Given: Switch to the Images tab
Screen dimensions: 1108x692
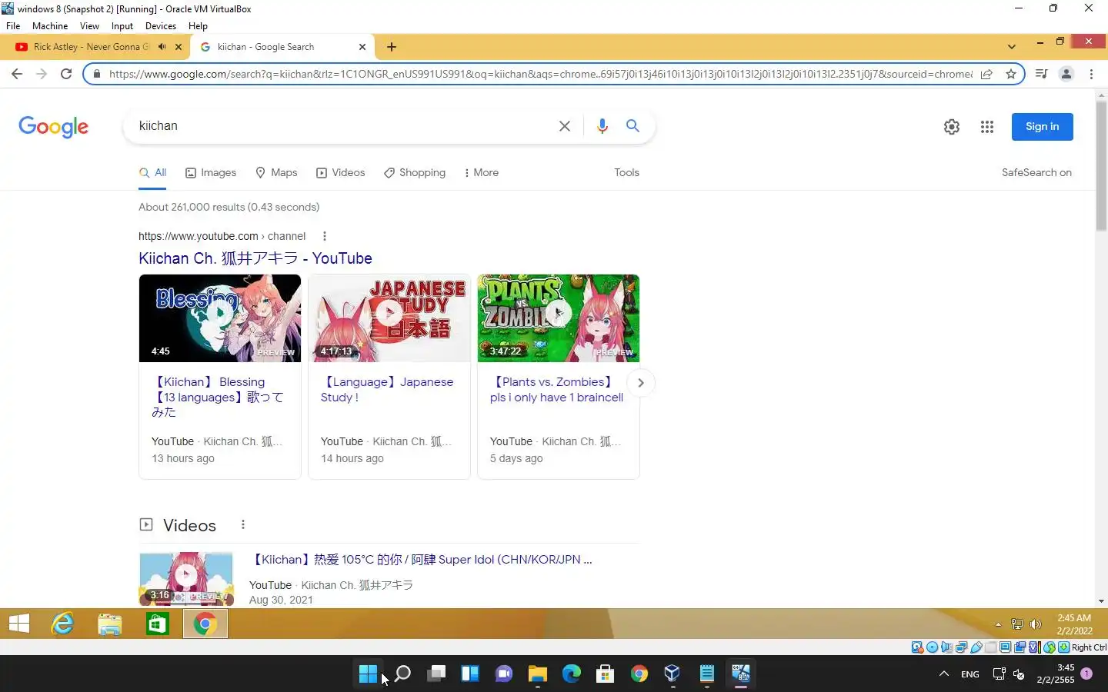Looking at the screenshot, I should coord(211,172).
